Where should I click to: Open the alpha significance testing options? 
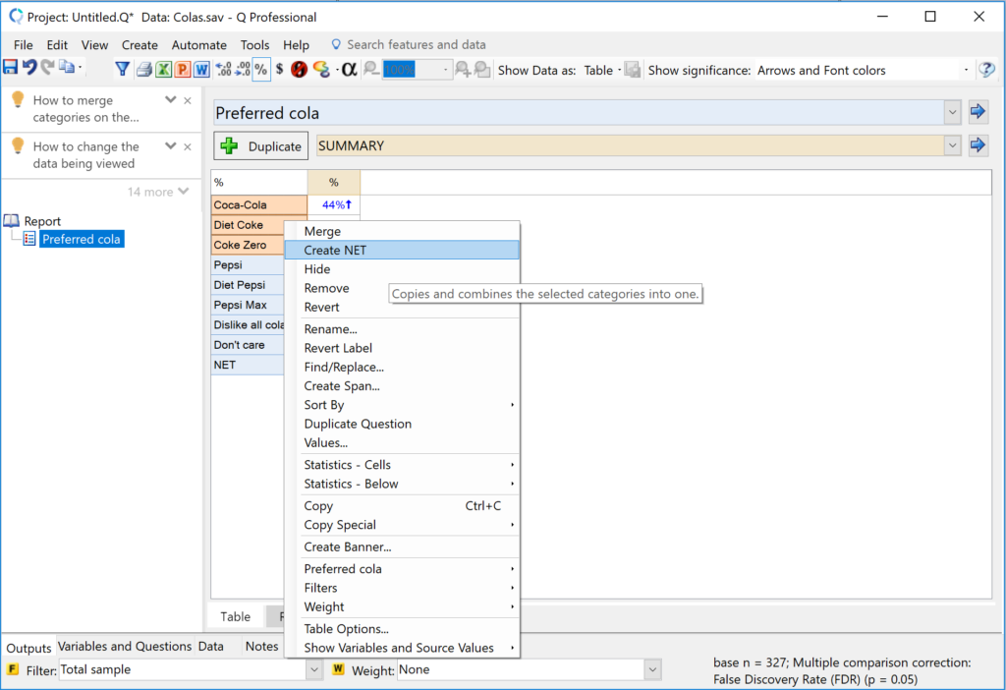pos(349,70)
